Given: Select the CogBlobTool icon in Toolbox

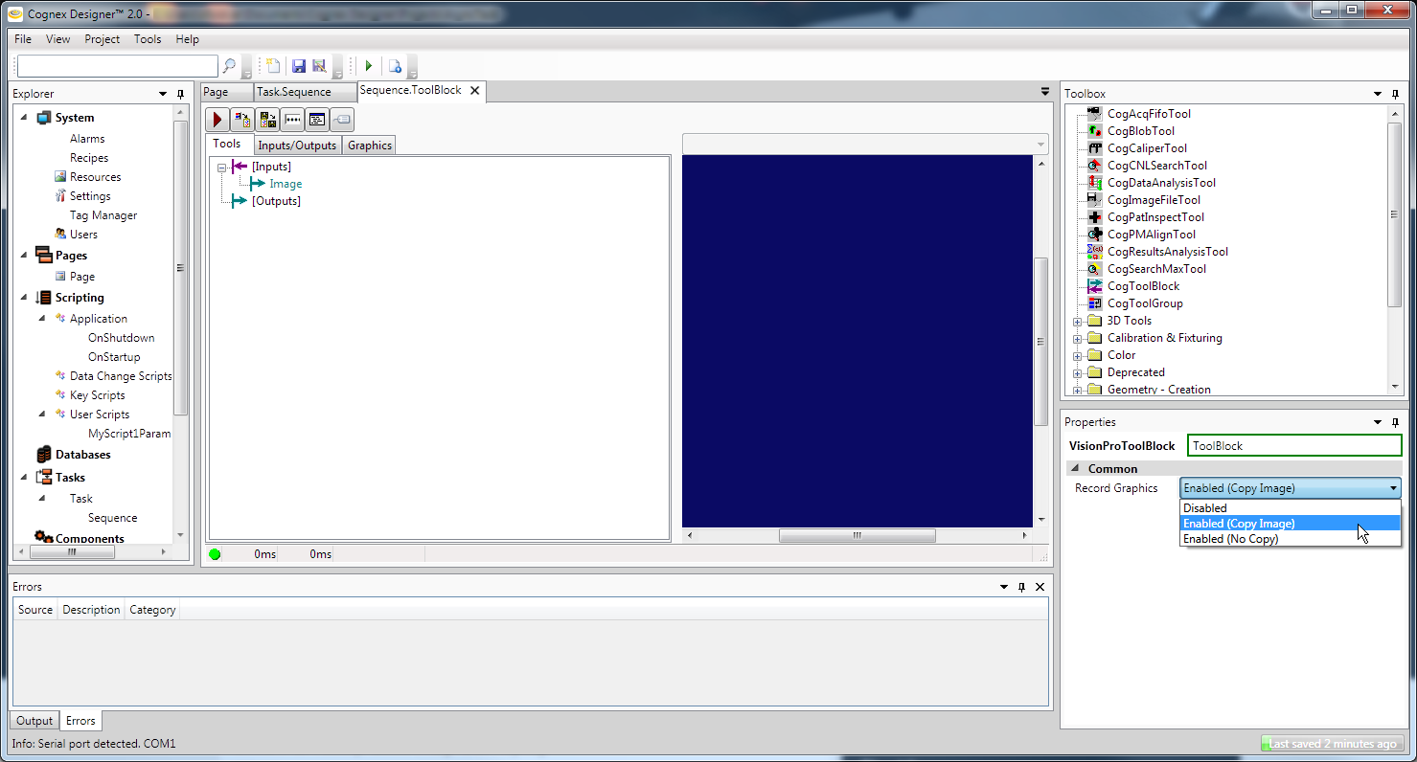Looking at the screenshot, I should 1095,131.
